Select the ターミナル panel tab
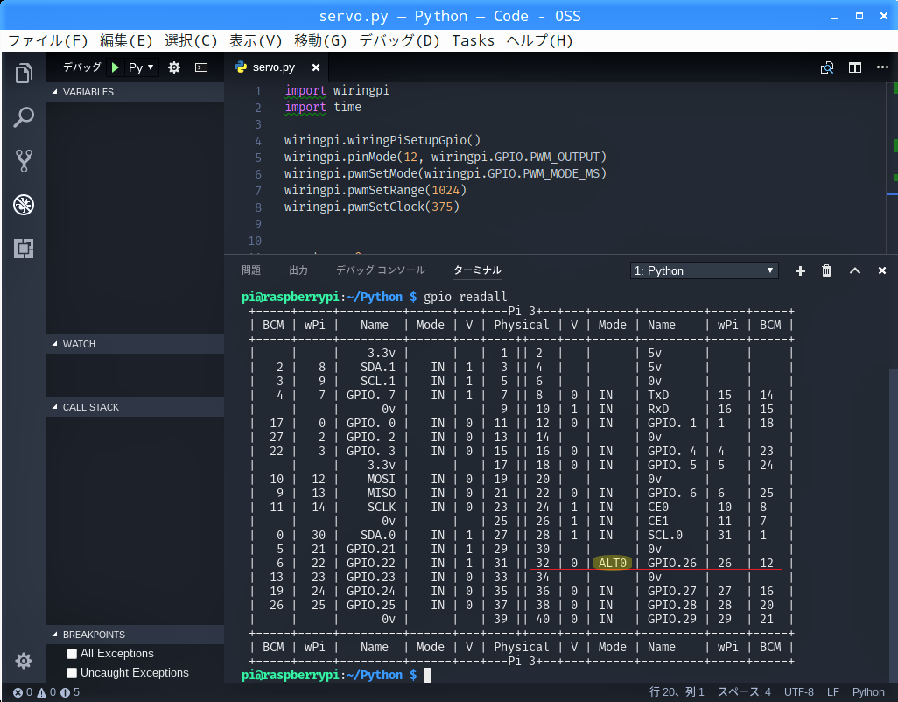This screenshot has width=898, height=702. point(477,270)
